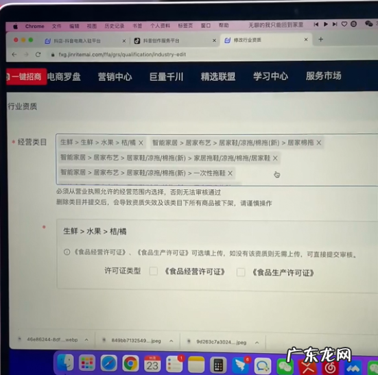
Task: Skip to previous track in menu bar
Action: click(316, 24)
